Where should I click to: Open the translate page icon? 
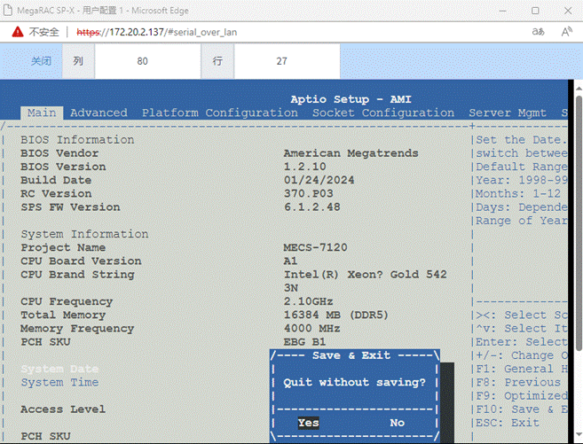538,32
